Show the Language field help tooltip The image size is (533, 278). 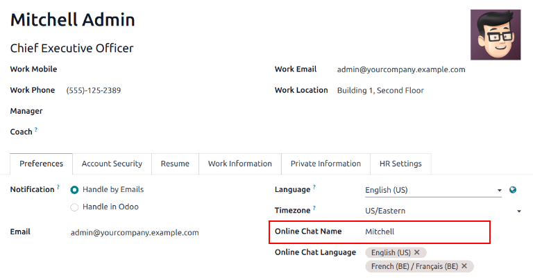(x=314, y=187)
